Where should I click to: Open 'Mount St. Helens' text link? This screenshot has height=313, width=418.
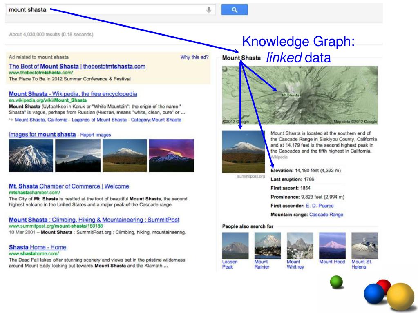(362, 264)
